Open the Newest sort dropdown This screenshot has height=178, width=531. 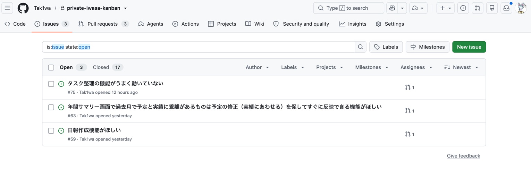click(461, 67)
